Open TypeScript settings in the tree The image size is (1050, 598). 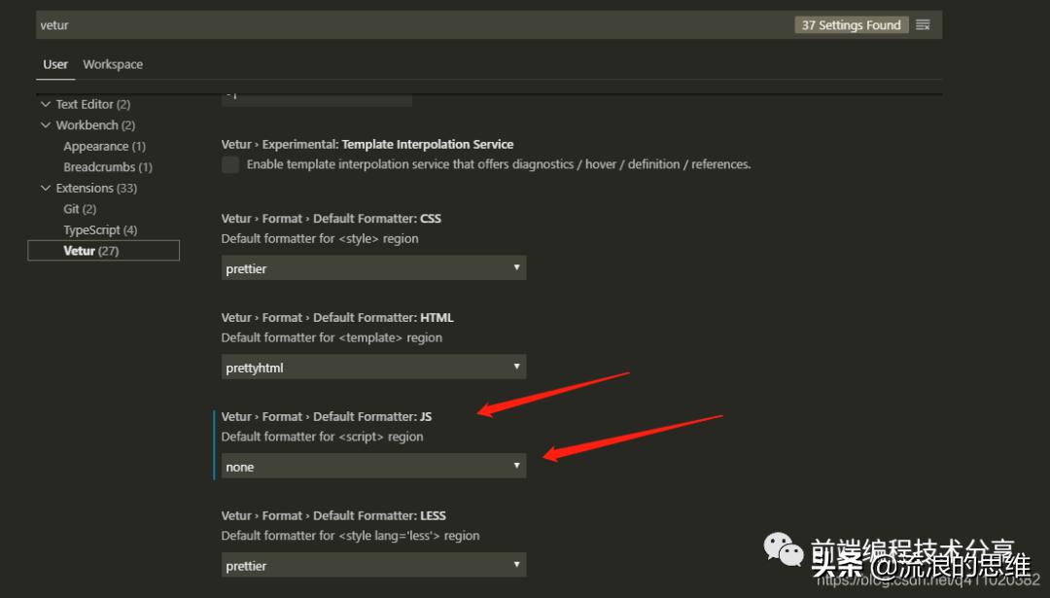pos(100,230)
